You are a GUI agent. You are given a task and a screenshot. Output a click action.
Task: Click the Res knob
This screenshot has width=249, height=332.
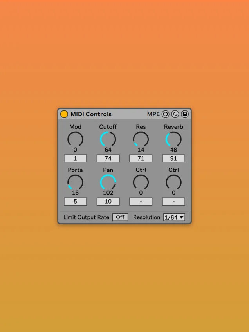141,139
